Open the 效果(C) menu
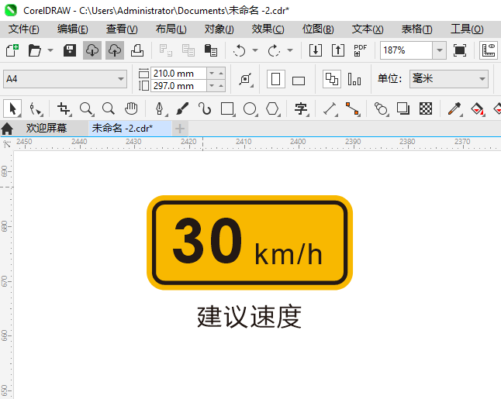 (268, 29)
